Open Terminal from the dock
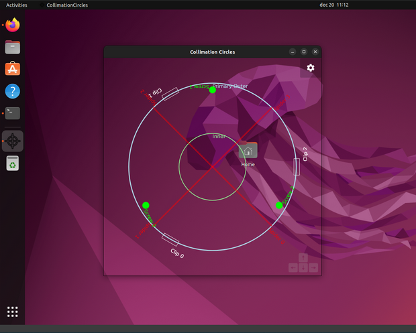 point(13,113)
